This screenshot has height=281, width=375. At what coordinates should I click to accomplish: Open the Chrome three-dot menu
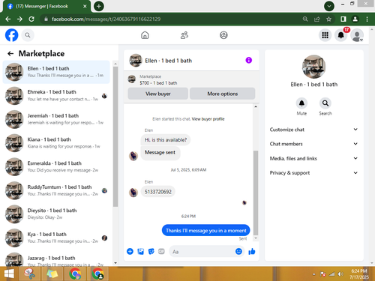click(367, 19)
